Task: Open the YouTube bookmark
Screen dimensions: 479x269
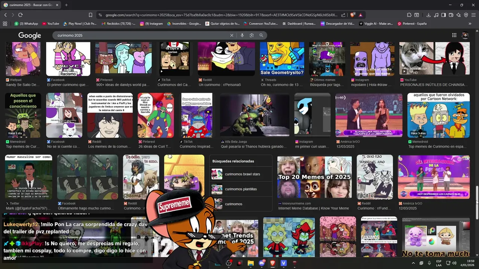Action: tap(51, 24)
